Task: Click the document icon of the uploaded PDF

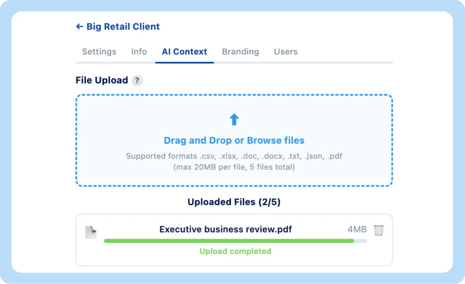Action: [x=91, y=232]
